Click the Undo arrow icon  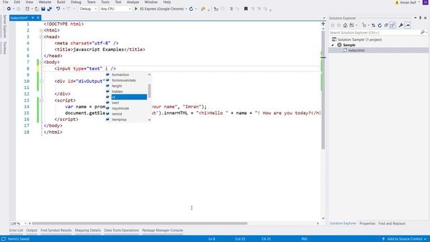[58, 9]
